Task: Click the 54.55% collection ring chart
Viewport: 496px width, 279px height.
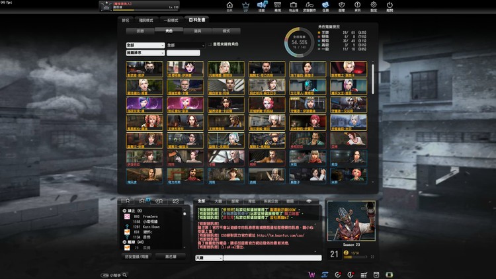Action: (299, 42)
